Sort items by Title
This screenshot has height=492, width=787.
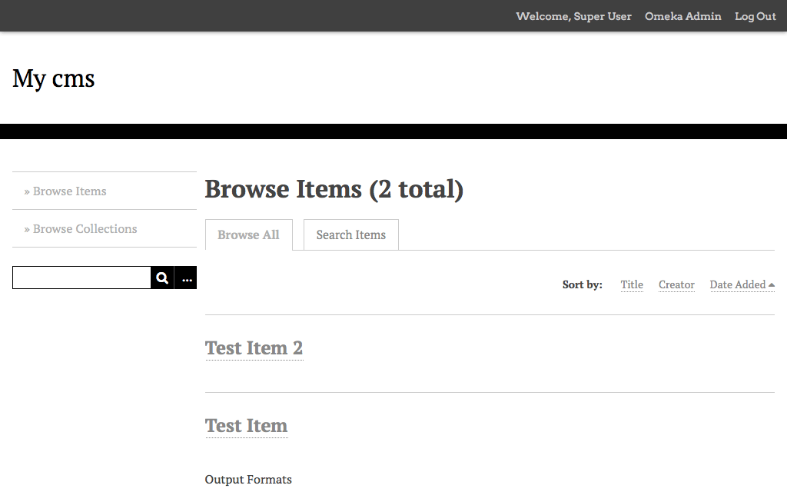(x=632, y=285)
